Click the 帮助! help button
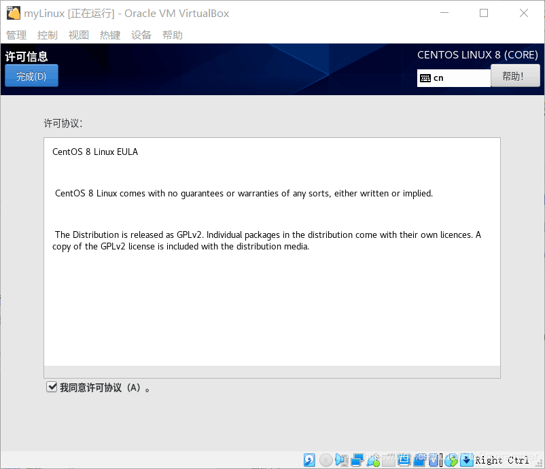 [x=515, y=76]
